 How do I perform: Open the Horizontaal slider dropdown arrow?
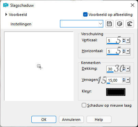coord(128,51)
